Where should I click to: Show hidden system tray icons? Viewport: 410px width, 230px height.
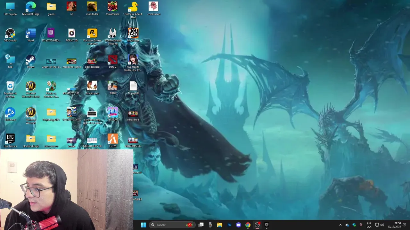click(340, 225)
